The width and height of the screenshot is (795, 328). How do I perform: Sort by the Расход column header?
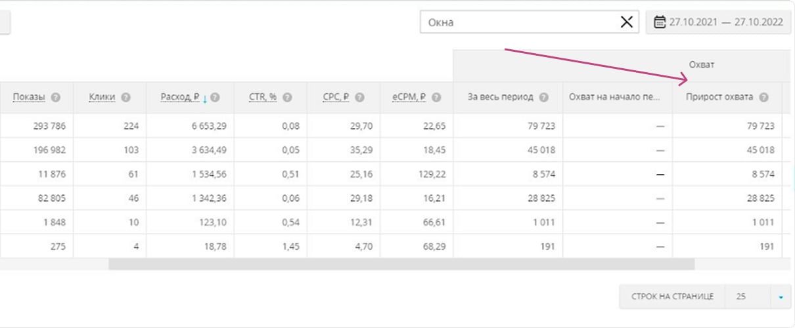[179, 98]
